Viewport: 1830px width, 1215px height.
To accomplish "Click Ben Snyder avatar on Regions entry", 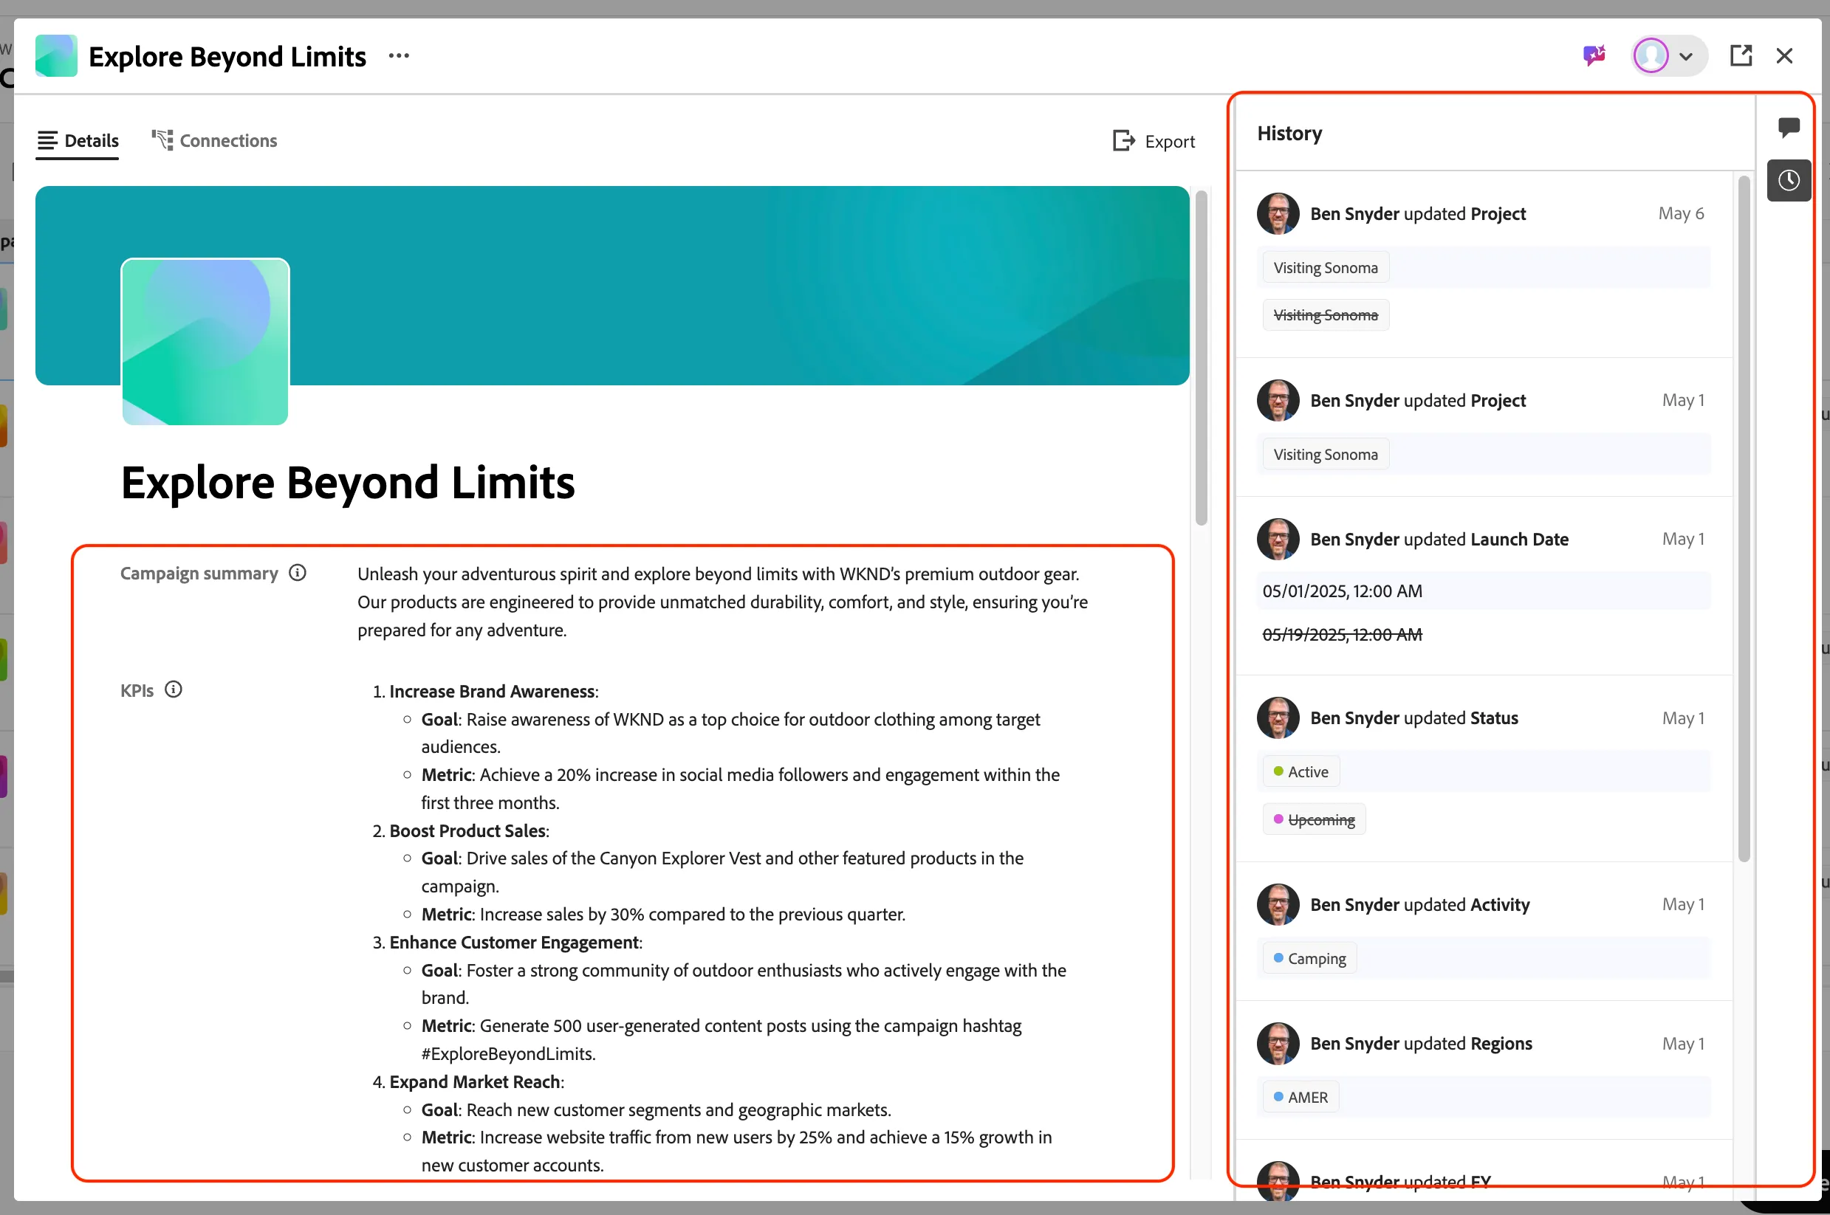I will click(1278, 1044).
